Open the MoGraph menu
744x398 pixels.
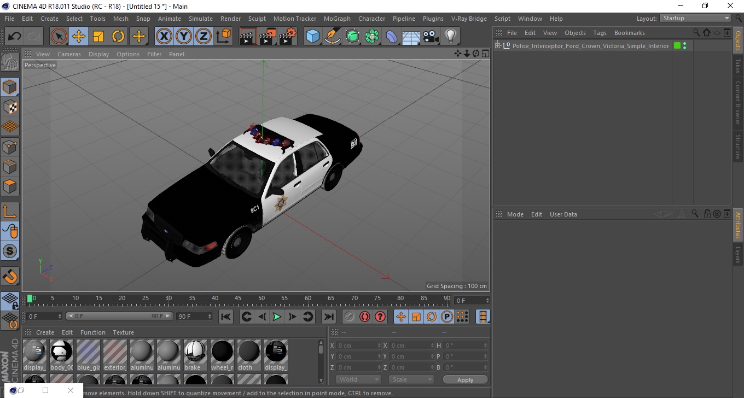[337, 19]
